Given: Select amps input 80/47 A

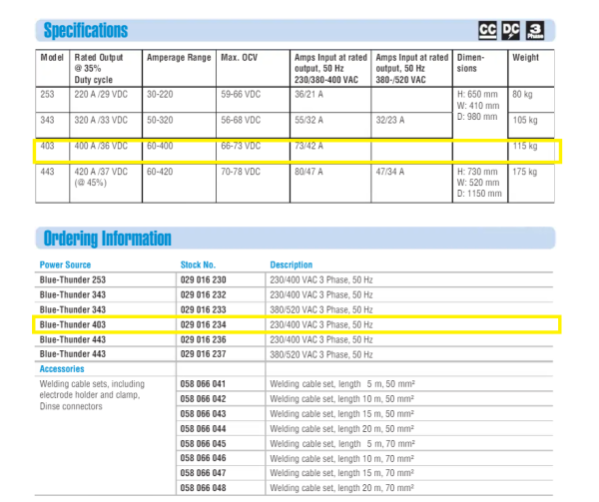Looking at the screenshot, I should click(308, 172).
